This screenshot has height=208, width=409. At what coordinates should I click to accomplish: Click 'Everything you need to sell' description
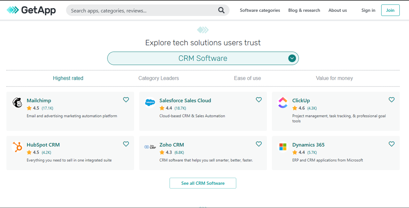pyautogui.click(x=69, y=160)
